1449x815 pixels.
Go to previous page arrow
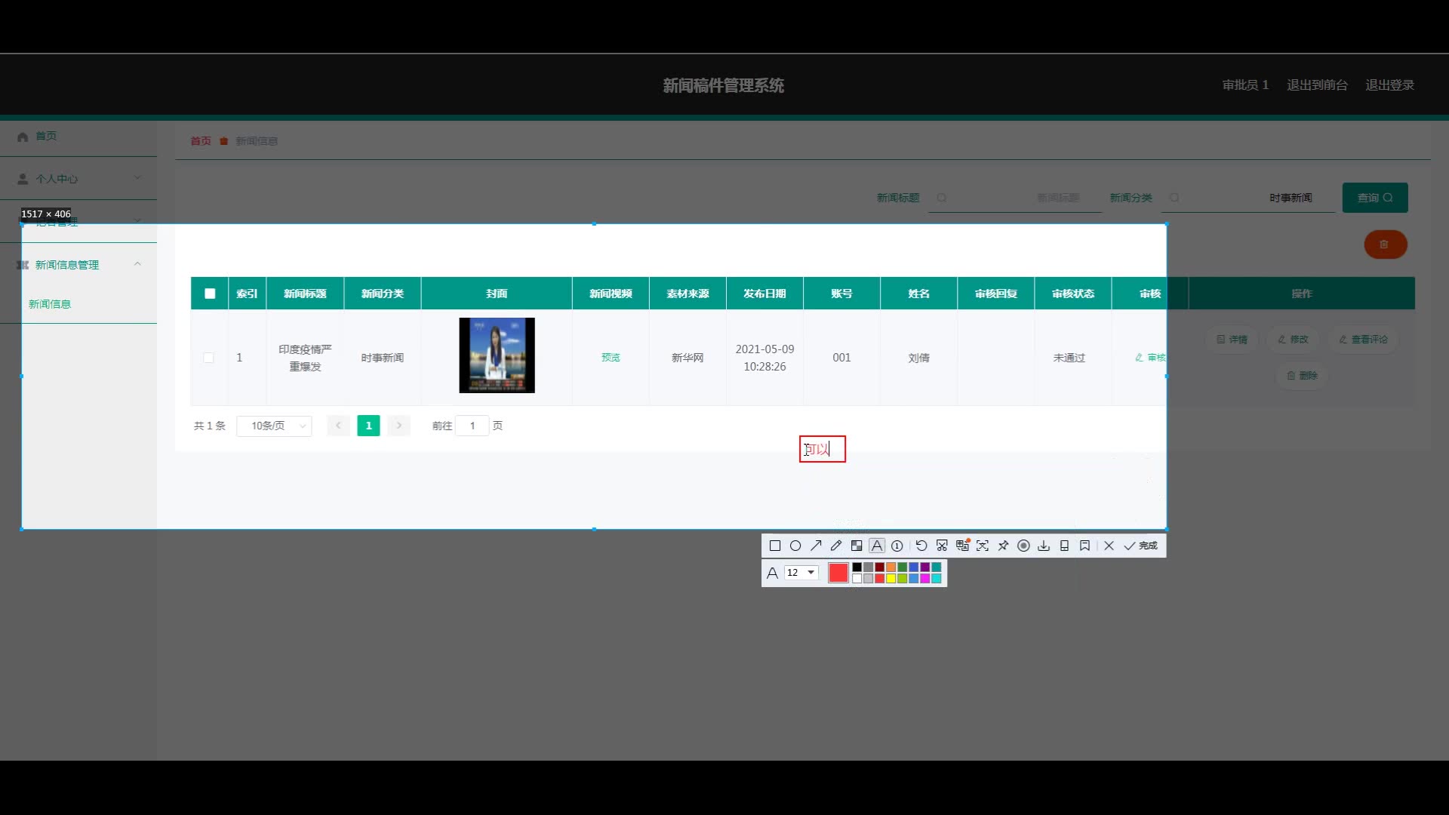[338, 426]
